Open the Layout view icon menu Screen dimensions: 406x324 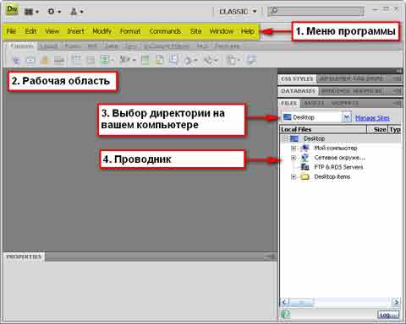click(x=31, y=12)
